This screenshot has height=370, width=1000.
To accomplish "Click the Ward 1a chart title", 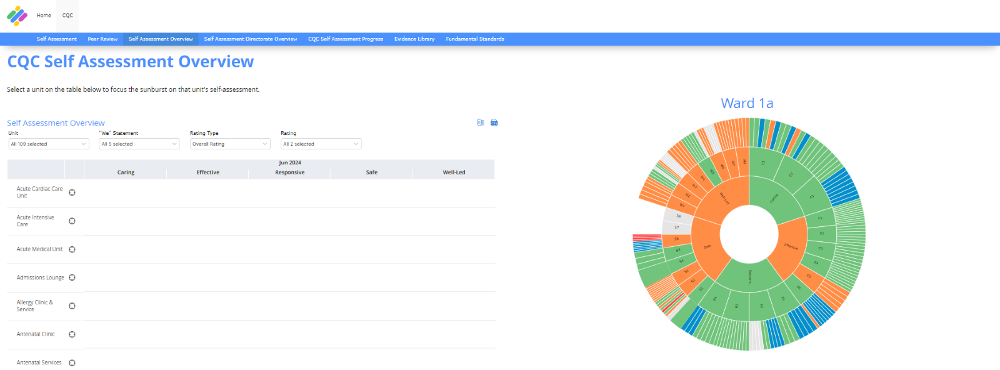I will click(x=747, y=103).
